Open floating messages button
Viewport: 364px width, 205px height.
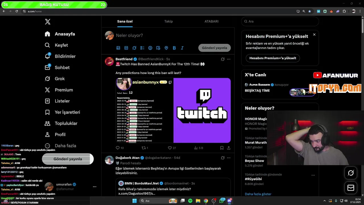click(351, 188)
